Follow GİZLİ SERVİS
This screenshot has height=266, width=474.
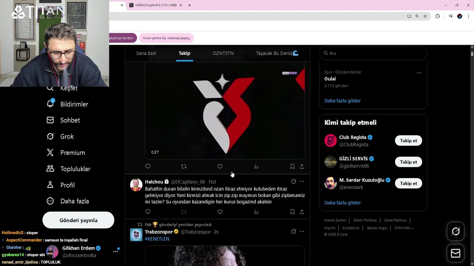pyautogui.click(x=408, y=162)
